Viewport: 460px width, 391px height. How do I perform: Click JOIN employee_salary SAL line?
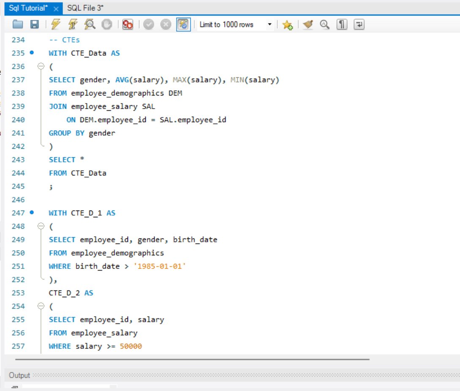tap(102, 107)
